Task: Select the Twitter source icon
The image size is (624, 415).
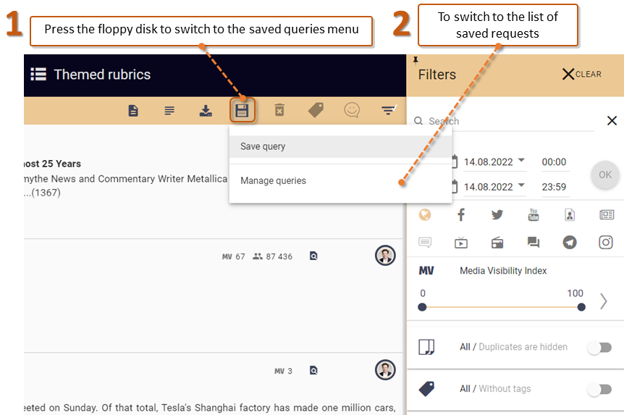Action: pyautogui.click(x=497, y=215)
